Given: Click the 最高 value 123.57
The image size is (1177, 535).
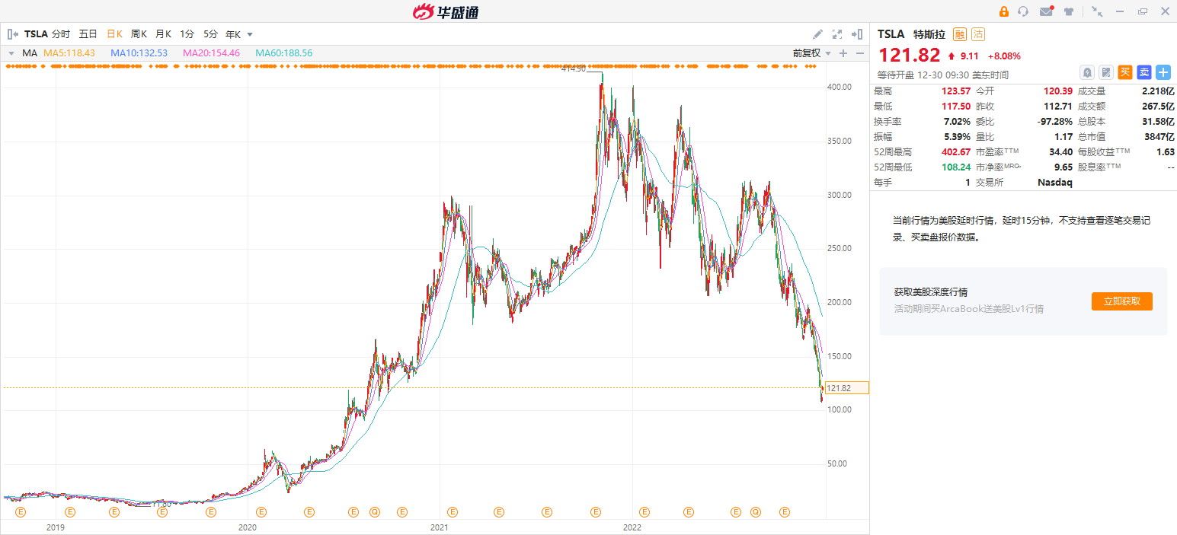Looking at the screenshot, I should click(956, 91).
